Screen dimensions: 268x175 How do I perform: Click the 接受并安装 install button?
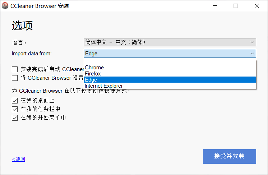(229, 156)
